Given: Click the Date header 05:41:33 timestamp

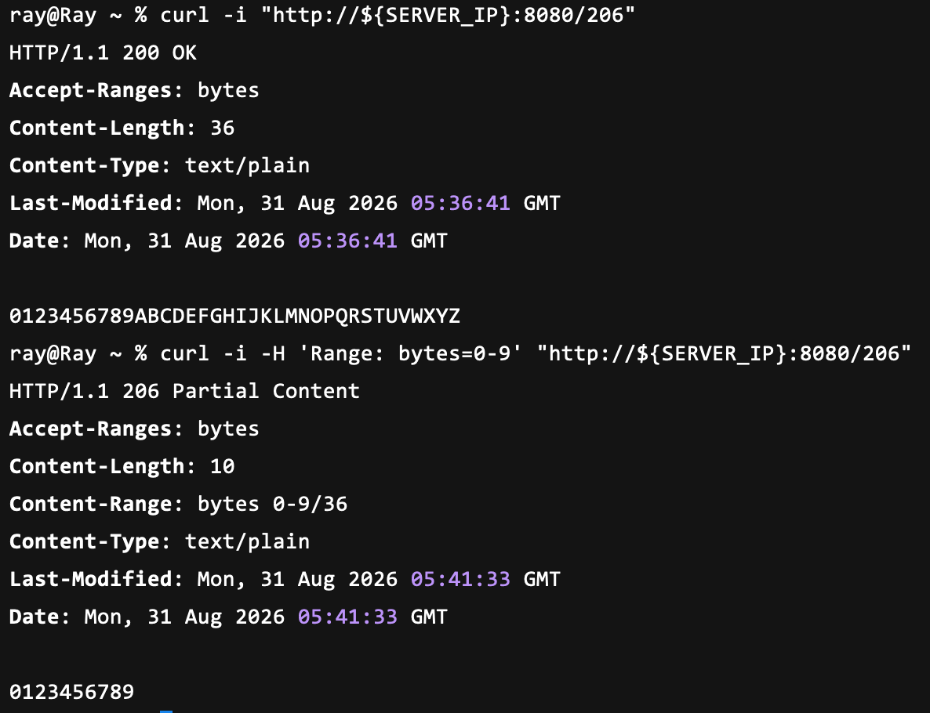Looking at the screenshot, I should pyautogui.click(x=347, y=617).
